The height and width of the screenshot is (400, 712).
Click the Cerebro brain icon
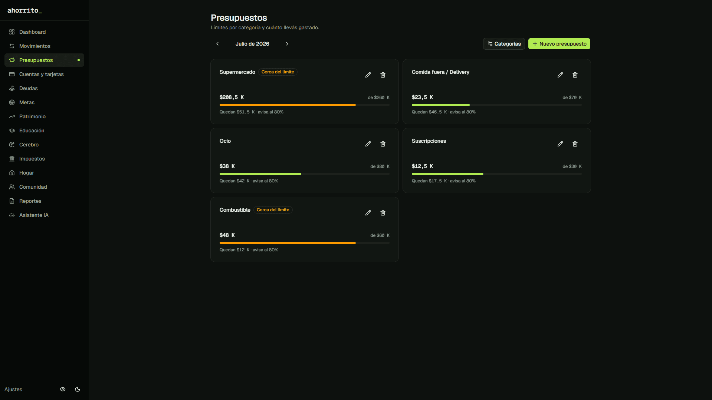(12, 145)
